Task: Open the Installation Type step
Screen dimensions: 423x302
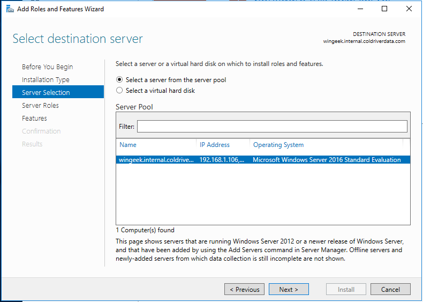Action: pyautogui.click(x=46, y=80)
